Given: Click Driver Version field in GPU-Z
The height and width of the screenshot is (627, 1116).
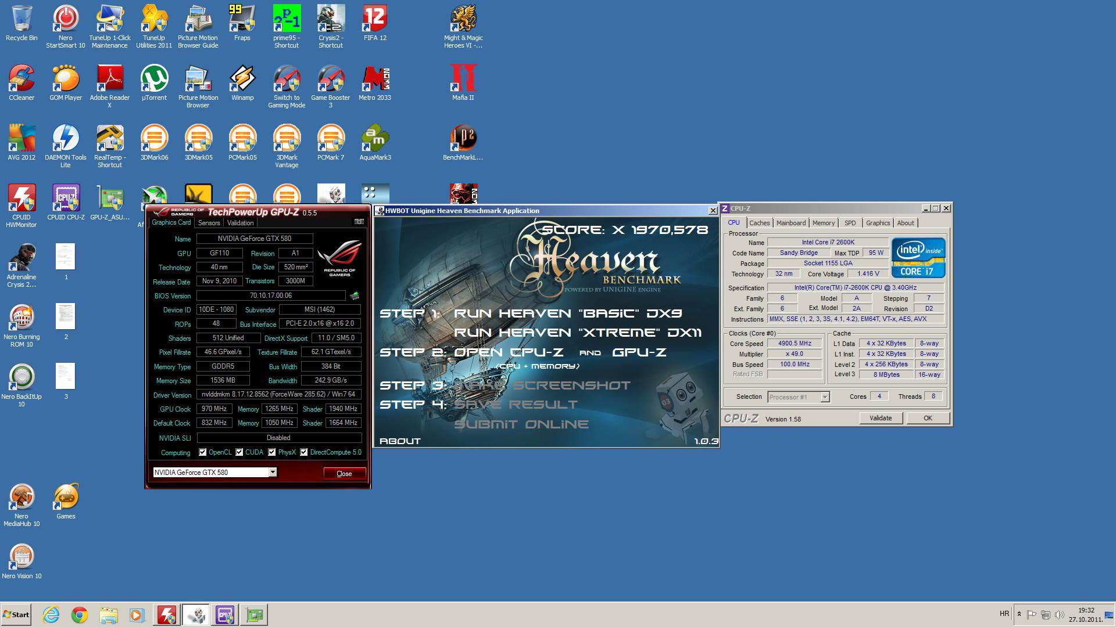Looking at the screenshot, I should pyautogui.click(x=279, y=394).
